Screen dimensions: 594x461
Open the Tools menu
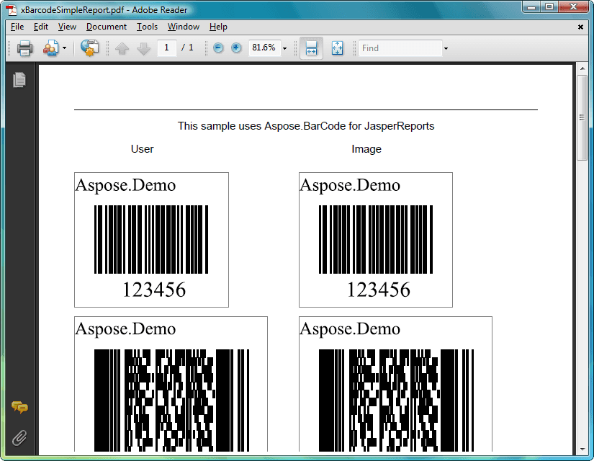coord(147,27)
